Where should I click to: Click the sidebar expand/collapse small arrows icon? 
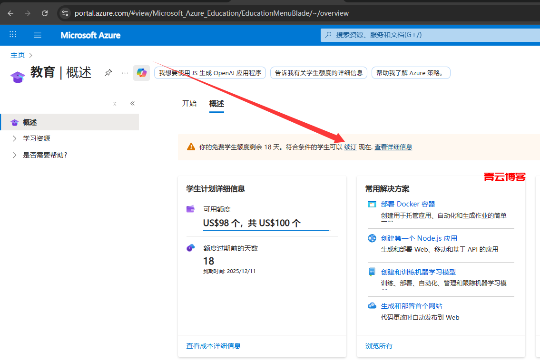[x=115, y=104]
